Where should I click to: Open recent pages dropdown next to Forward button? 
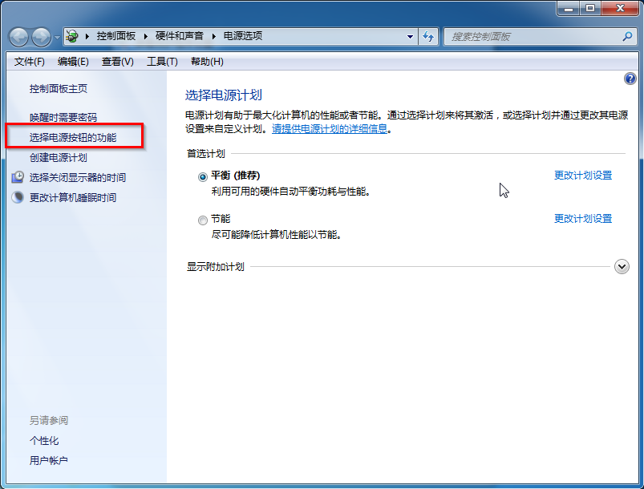coord(57,38)
